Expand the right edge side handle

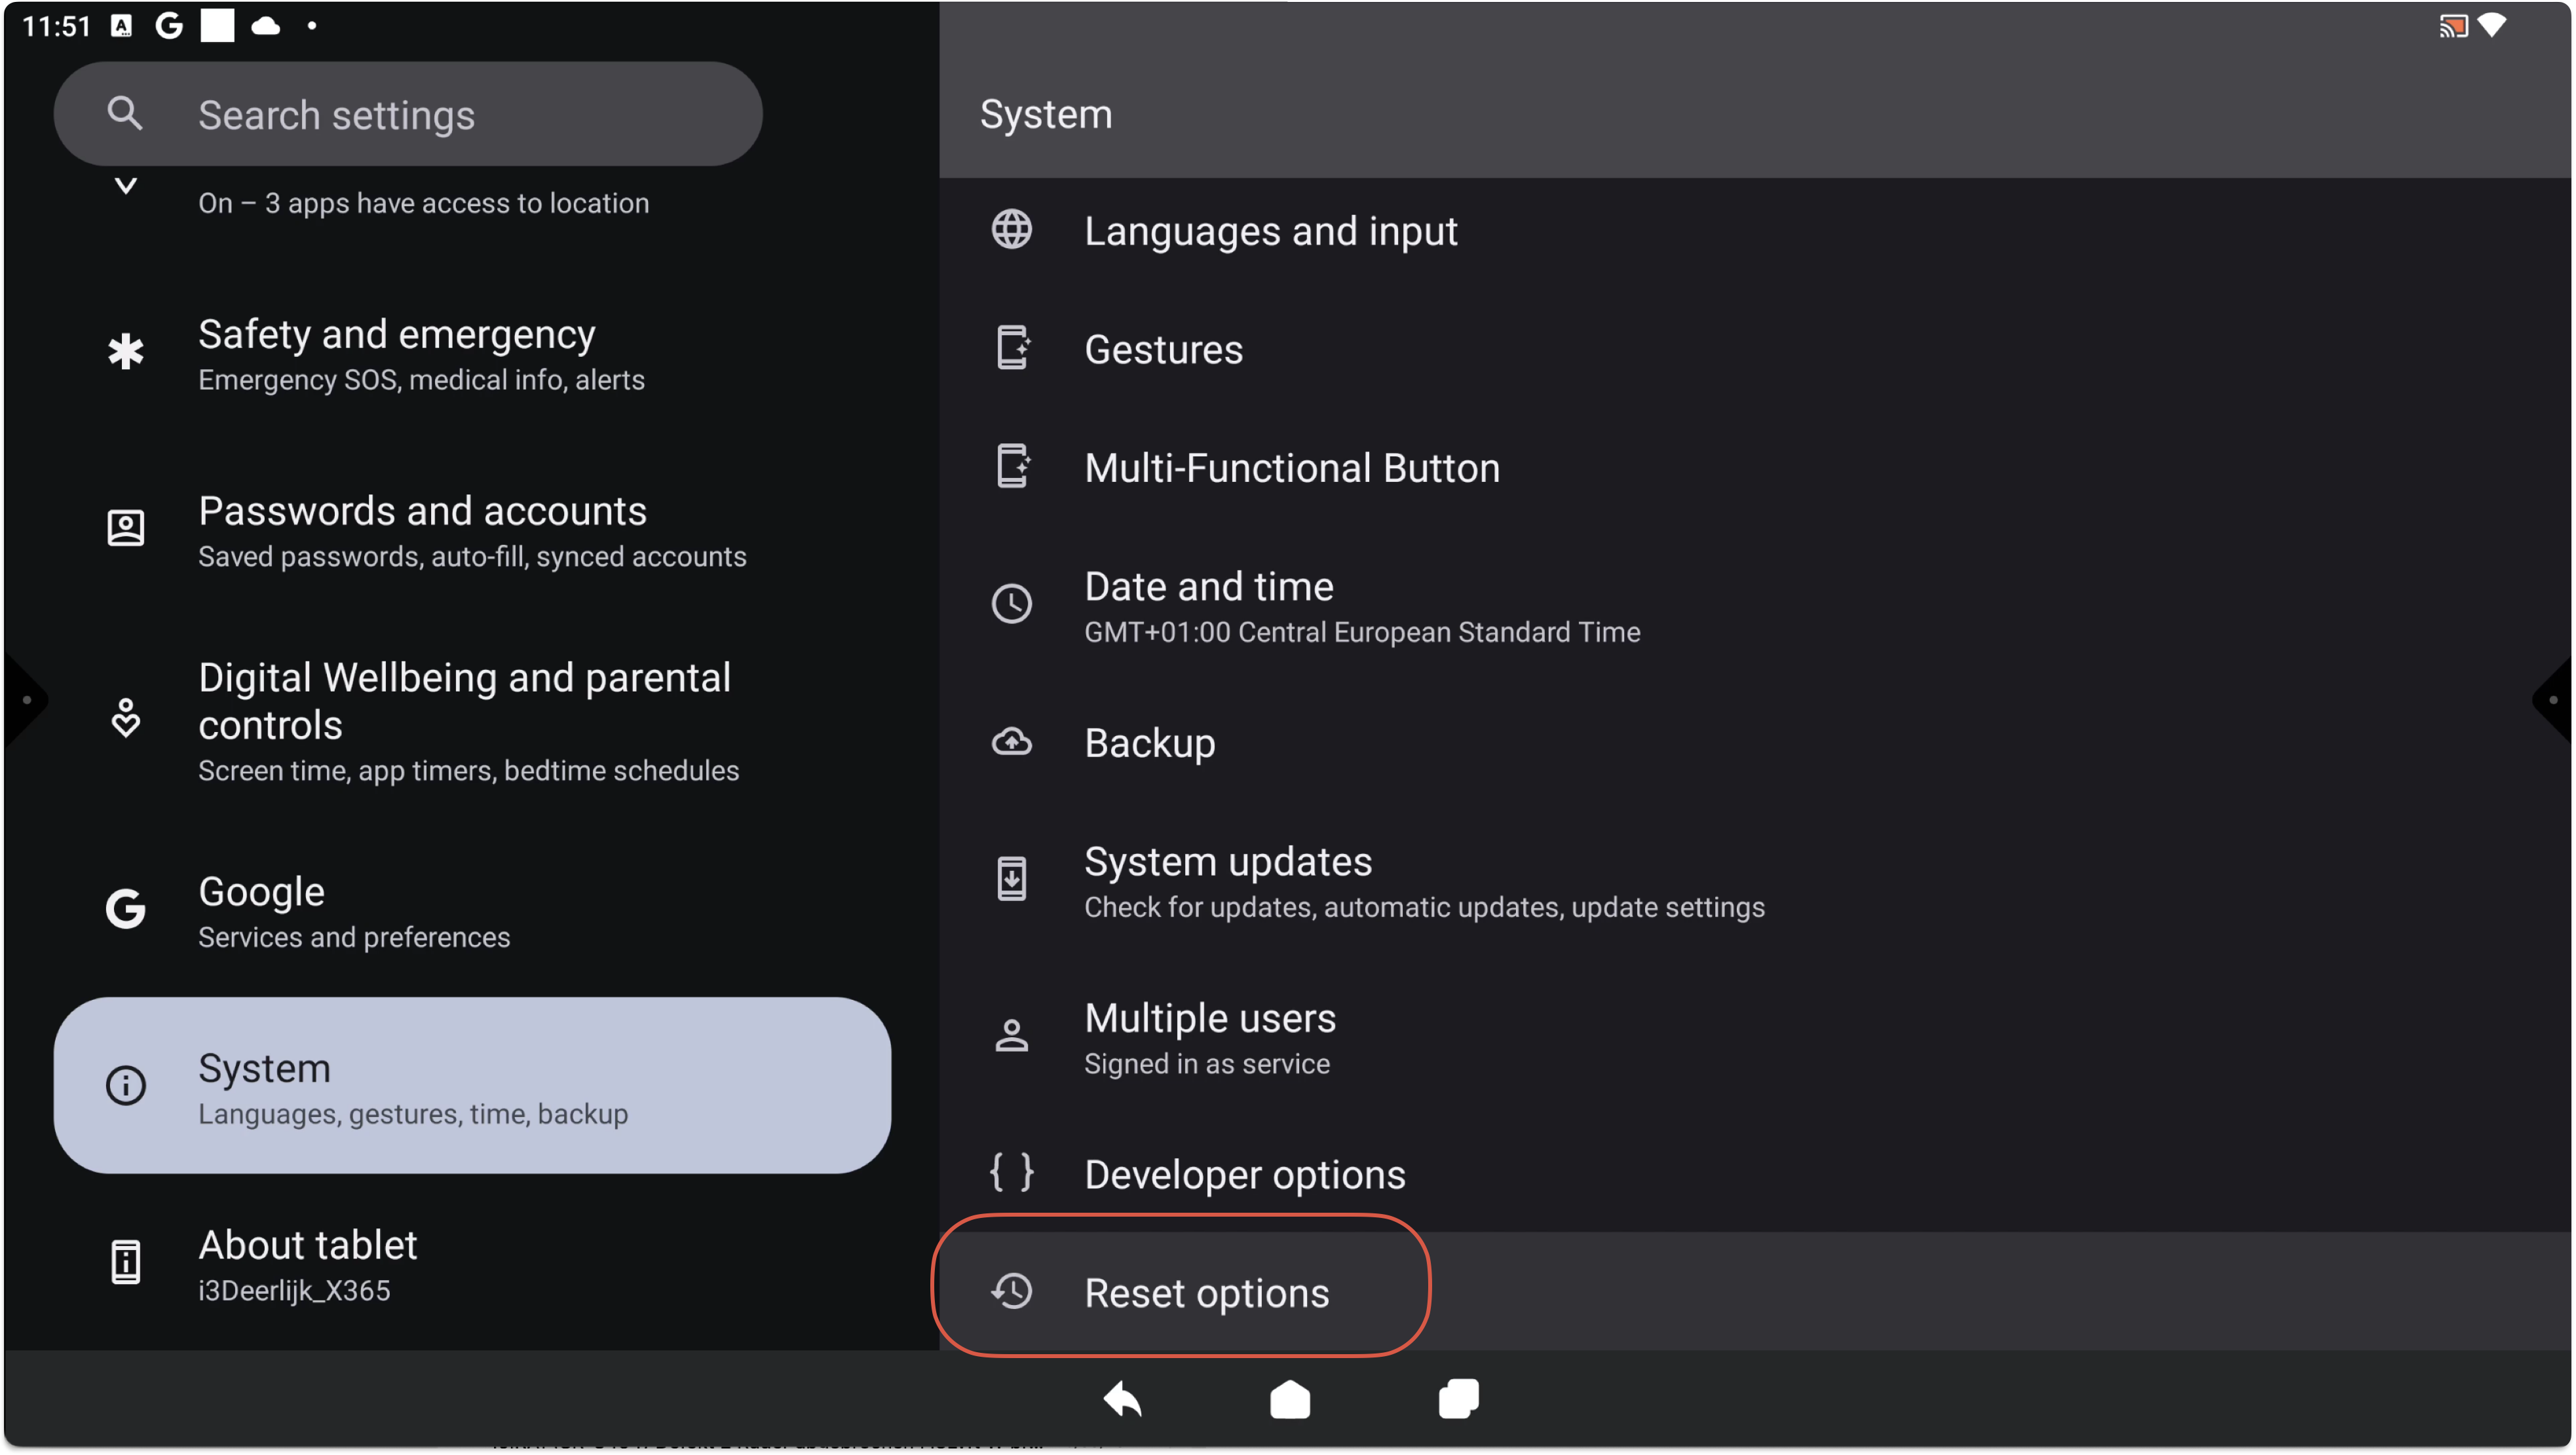coord(2552,699)
